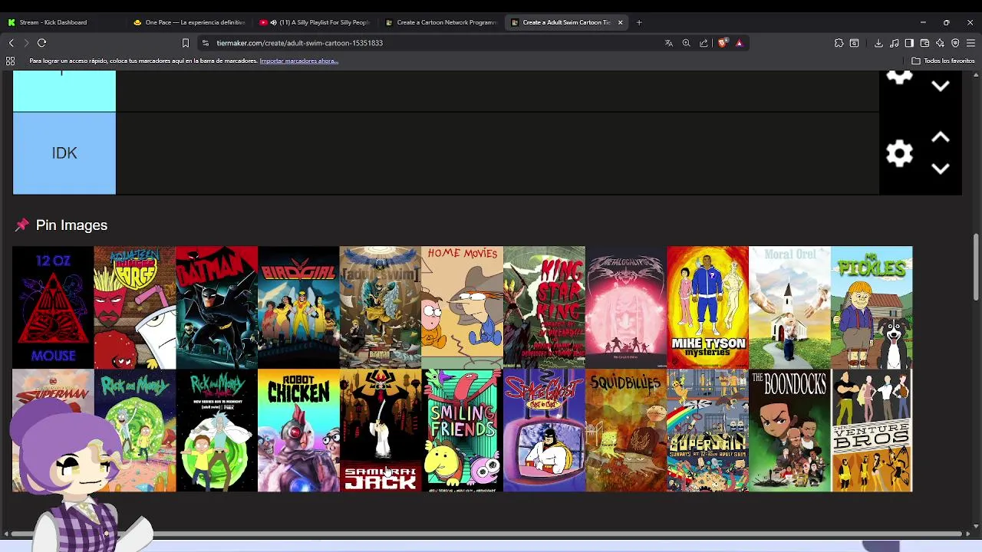Open the Brave VPN shield icon
This screenshot has height=552, width=982.
(955, 43)
